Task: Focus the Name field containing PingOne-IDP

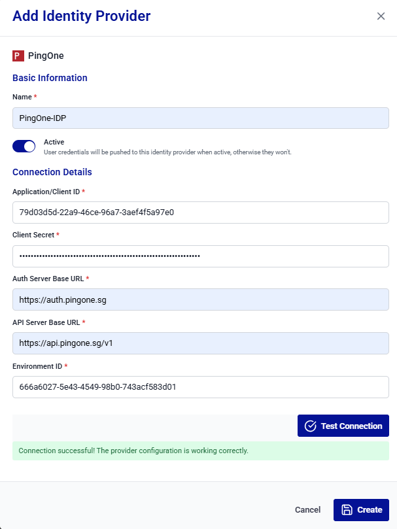Action: pyautogui.click(x=200, y=118)
